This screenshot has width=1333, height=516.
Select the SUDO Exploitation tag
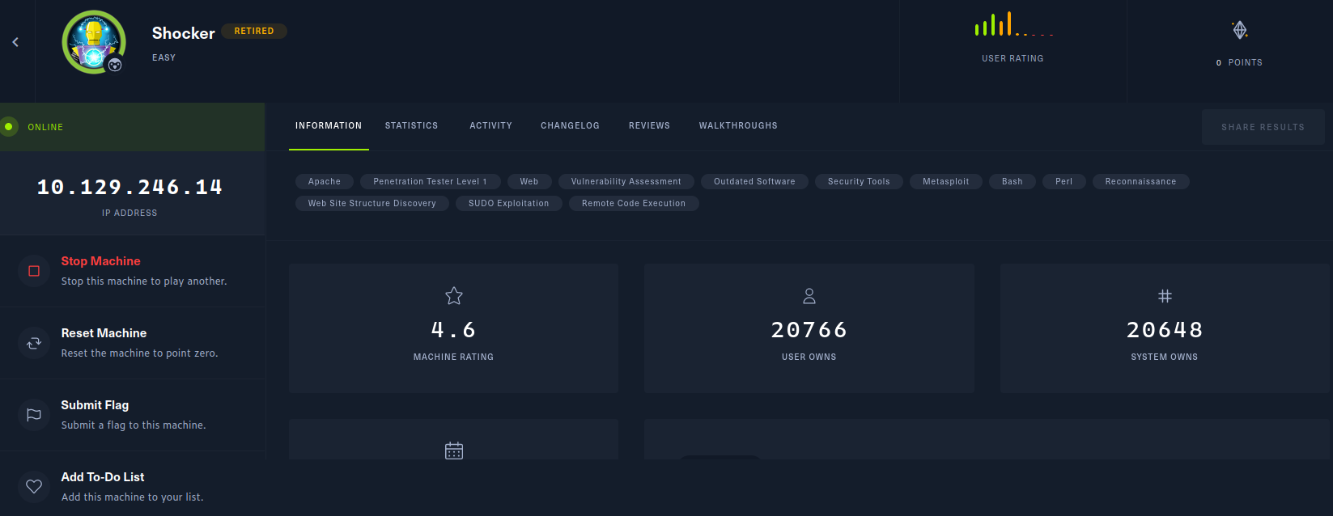(x=509, y=204)
